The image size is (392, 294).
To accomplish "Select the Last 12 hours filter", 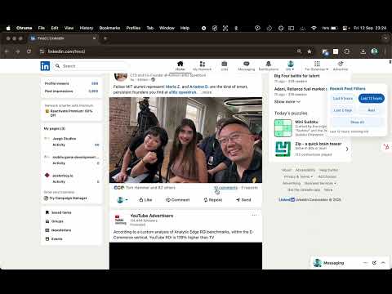I will tap(372, 98).
